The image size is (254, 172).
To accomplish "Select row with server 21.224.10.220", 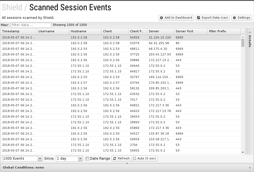I will (x=121, y=37).
